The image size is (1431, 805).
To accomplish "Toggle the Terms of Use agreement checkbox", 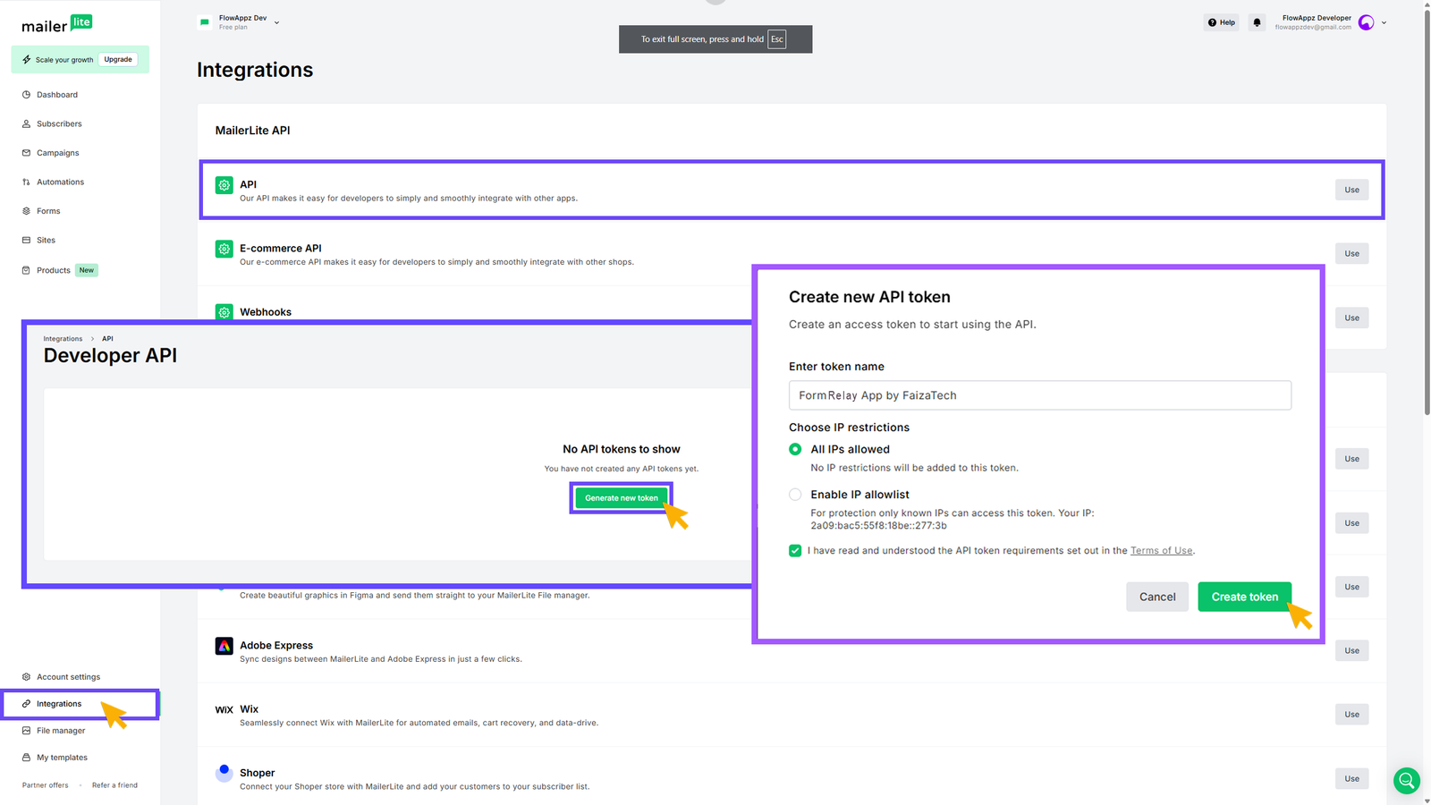I will click(x=795, y=551).
